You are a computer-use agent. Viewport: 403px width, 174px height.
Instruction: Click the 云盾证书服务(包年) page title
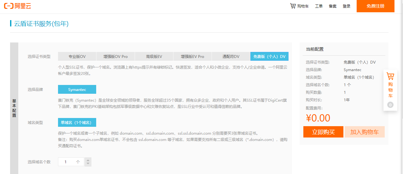point(41,23)
